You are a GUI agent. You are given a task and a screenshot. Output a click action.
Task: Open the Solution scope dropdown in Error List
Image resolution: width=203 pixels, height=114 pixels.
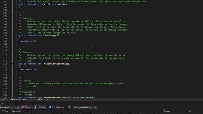(10, 107)
